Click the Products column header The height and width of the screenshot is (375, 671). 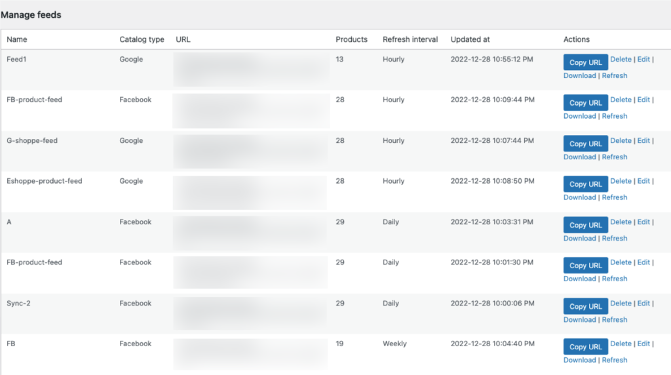click(351, 40)
